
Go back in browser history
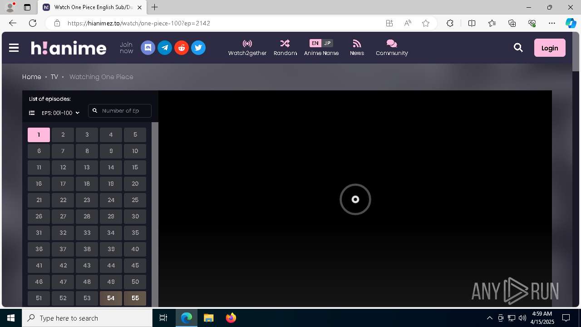click(x=13, y=23)
